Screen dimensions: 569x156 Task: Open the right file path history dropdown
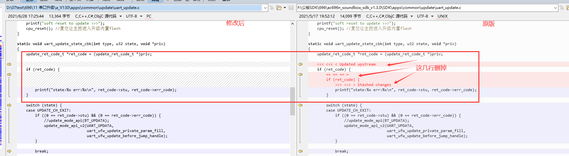coord(556,8)
